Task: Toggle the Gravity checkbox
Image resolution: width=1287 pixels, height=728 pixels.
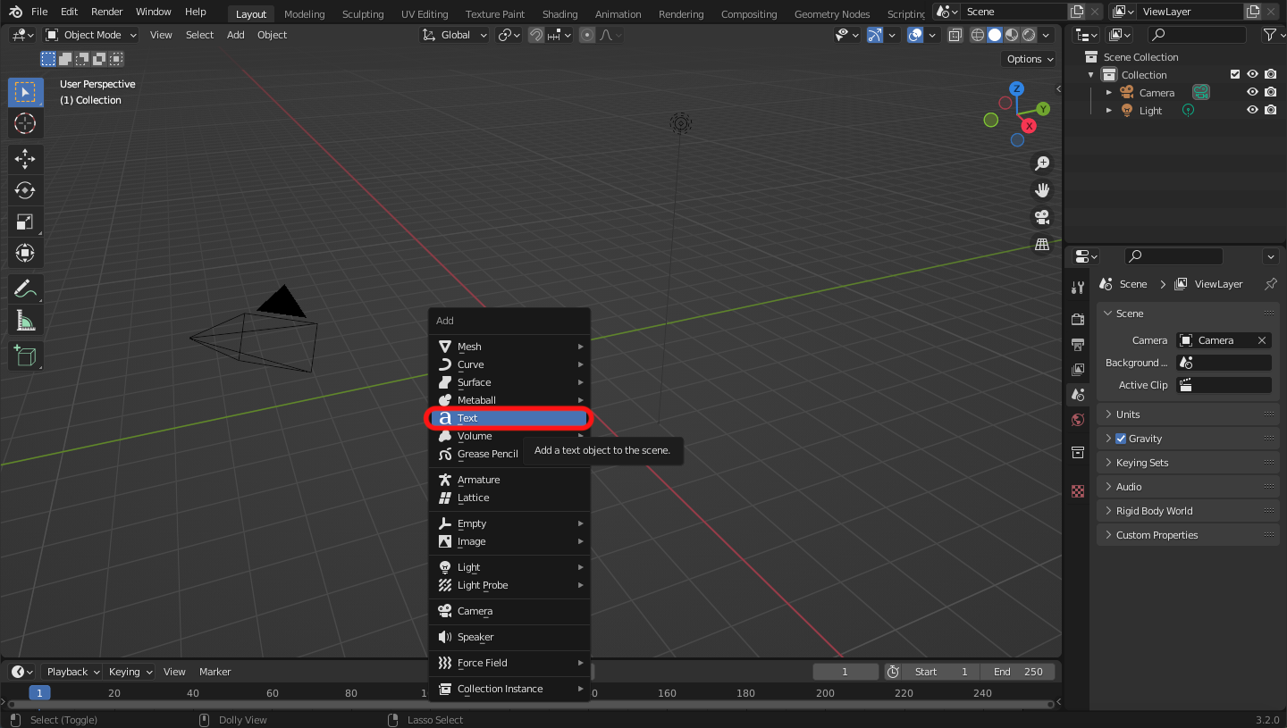Action: click(x=1121, y=439)
